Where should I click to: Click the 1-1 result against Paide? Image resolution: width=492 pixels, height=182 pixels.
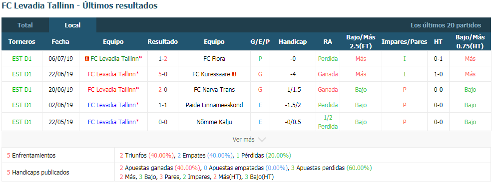click(162, 105)
